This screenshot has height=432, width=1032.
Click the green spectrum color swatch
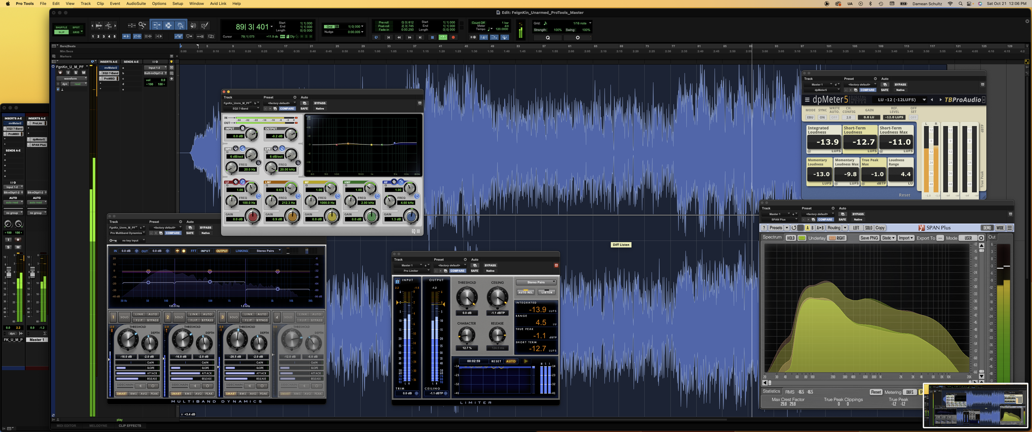click(x=802, y=238)
